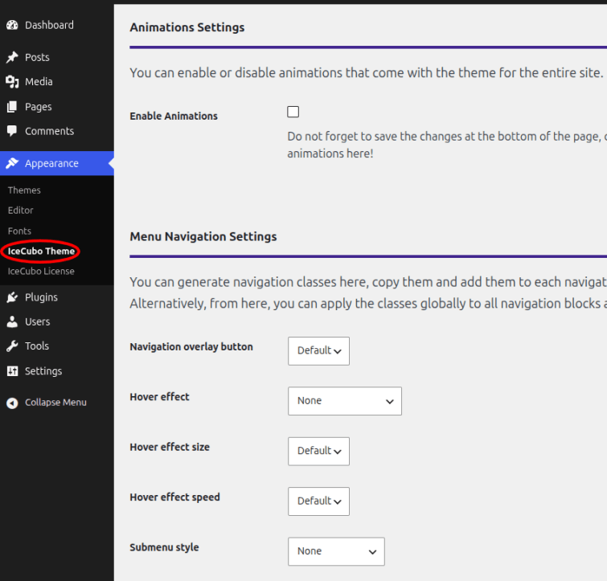607x581 pixels.
Task: Open the Themes submenu link
Action: [x=24, y=190]
